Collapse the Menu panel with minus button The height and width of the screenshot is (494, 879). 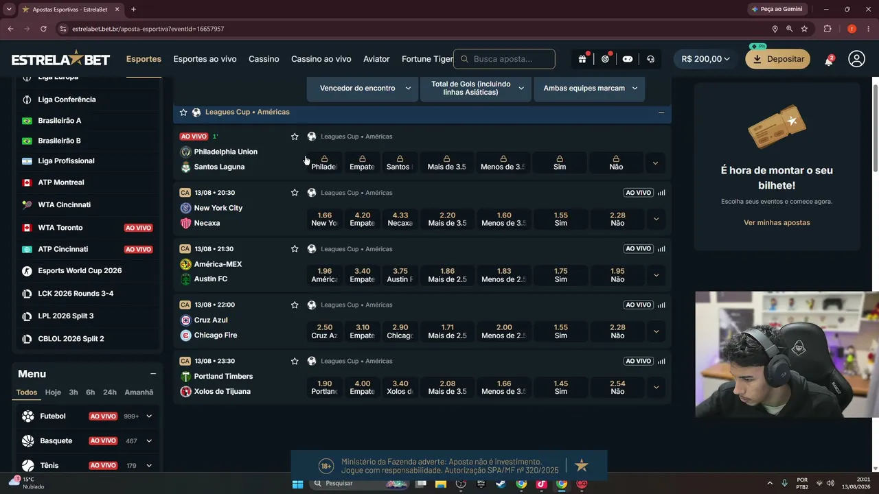pyautogui.click(x=153, y=374)
